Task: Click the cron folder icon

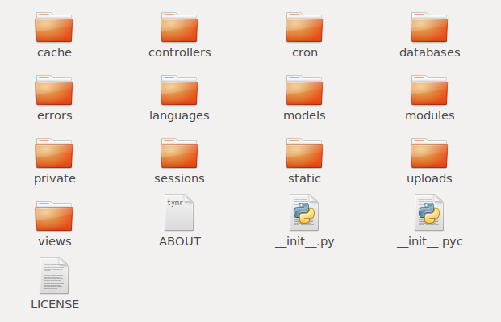Action: point(304,27)
